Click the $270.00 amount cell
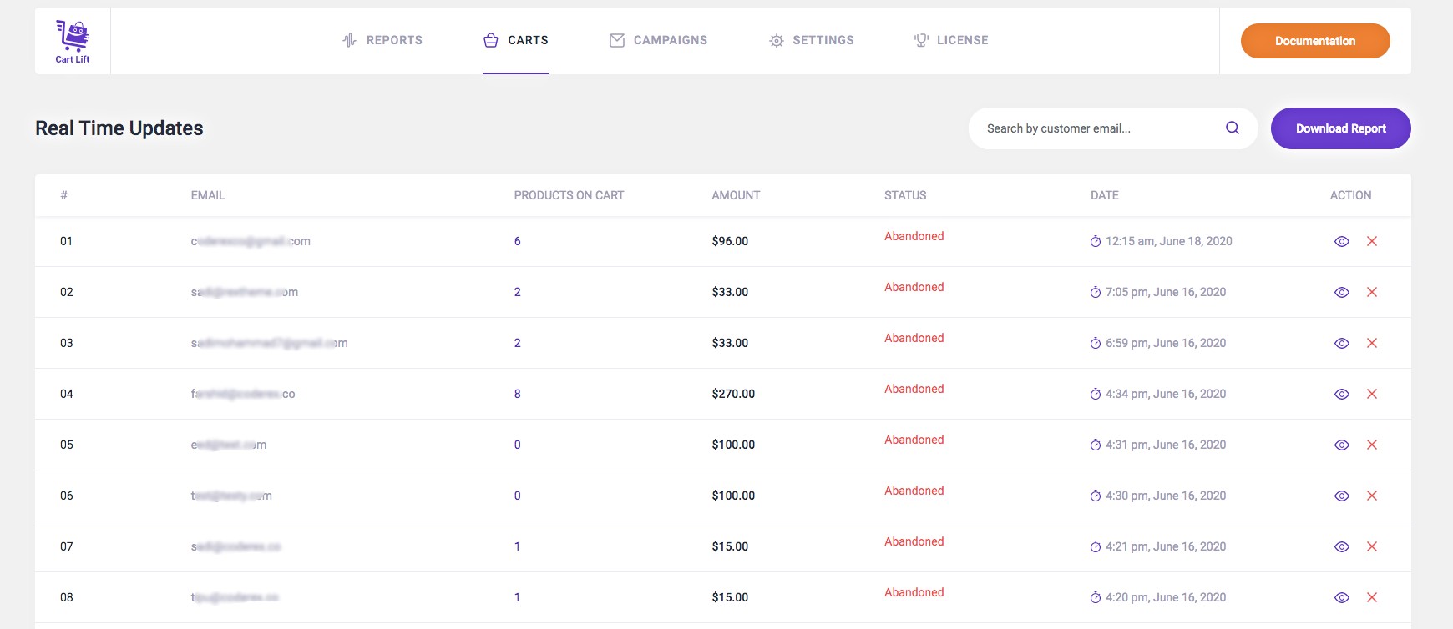The height and width of the screenshot is (629, 1453). [x=733, y=394]
